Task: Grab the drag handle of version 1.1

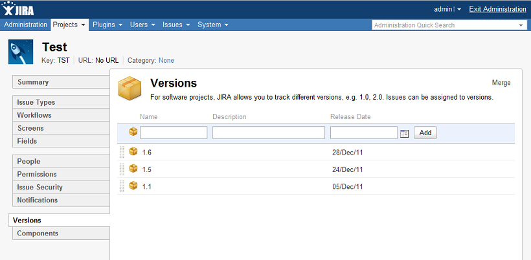Action: click(x=122, y=186)
